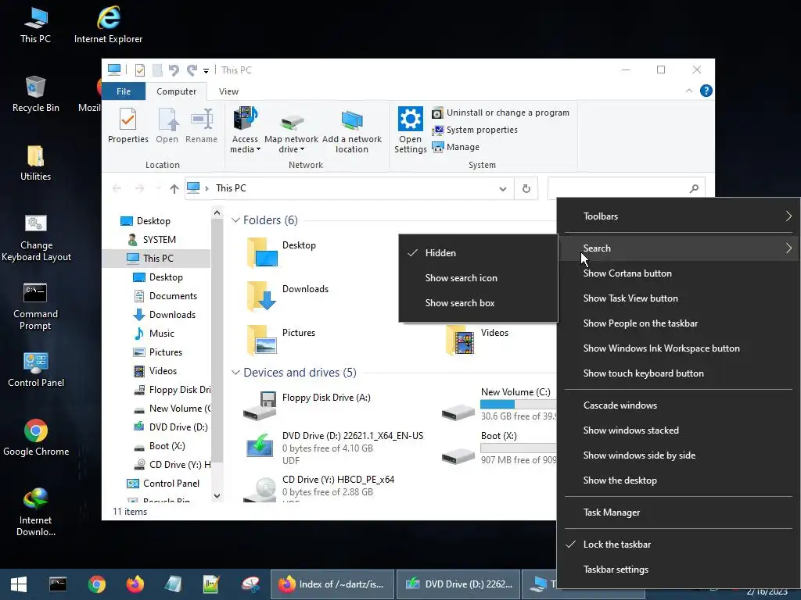Choose Show windows stacked
The width and height of the screenshot is (801, 600).
tap(678, 430)
